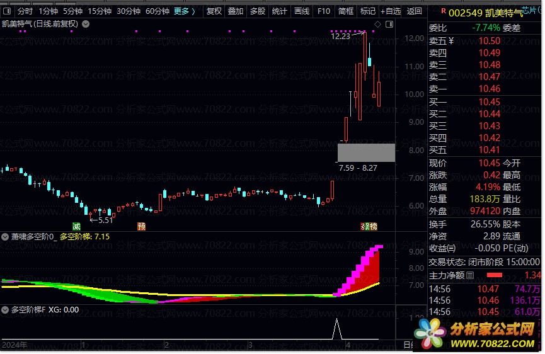Click the 委比 value -7.74%
Viewport: 545px width, 354px height.
click(486, 28)
